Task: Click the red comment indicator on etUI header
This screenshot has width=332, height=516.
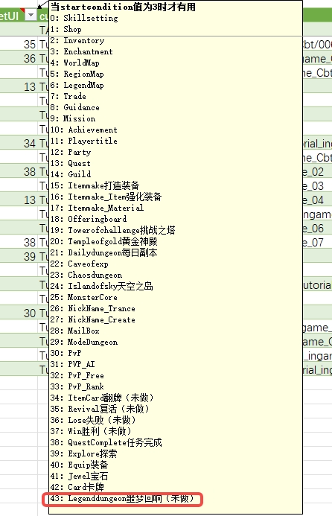Action: tap(22, 10)
